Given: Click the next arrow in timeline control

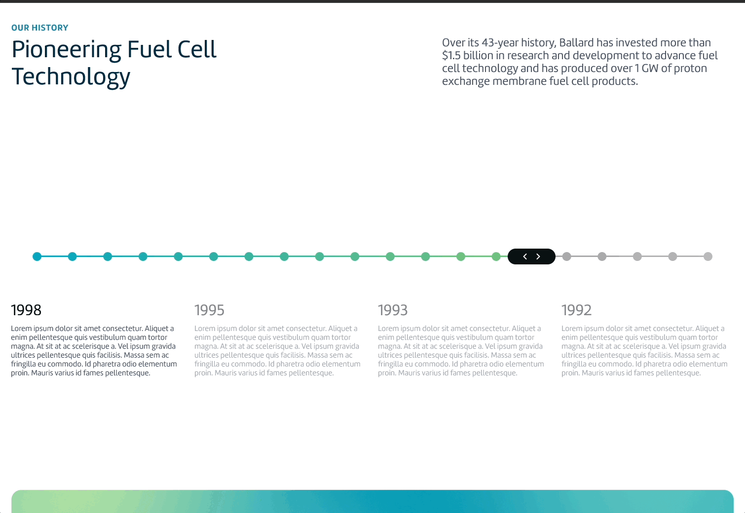Looking at the screenshot, I should pyautogui.click(x=538, y=256).
